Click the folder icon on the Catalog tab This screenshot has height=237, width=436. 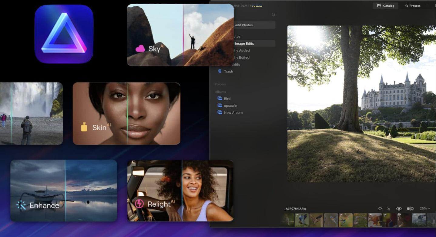pyautogui.click(x=379, y=6)
